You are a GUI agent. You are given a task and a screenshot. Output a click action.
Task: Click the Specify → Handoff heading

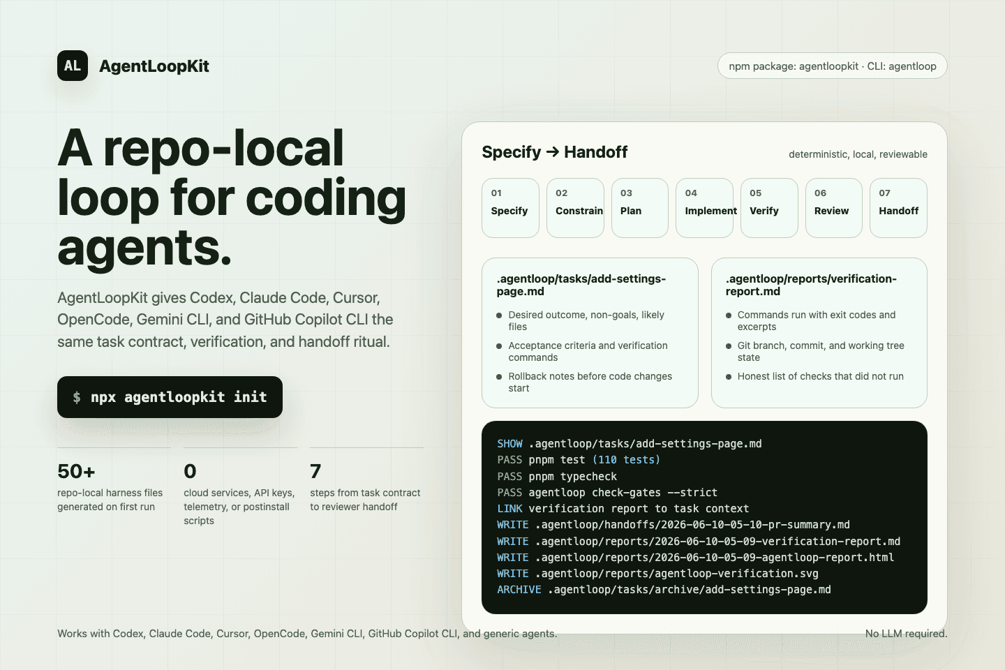point(555,152)
